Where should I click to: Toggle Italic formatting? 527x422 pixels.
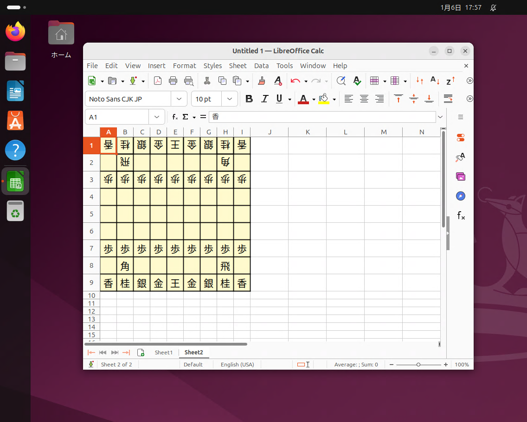point(264,99)
